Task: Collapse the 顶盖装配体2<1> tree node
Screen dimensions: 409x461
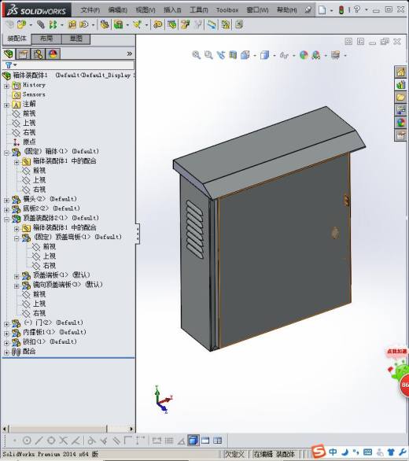Action: tap(7, 219)
